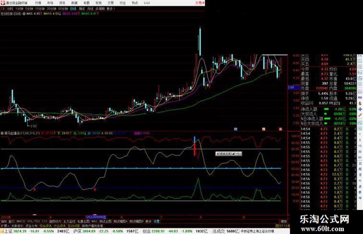Open the 行业资讯 bottom tab
363x234 pixels.
click(60, 226)
